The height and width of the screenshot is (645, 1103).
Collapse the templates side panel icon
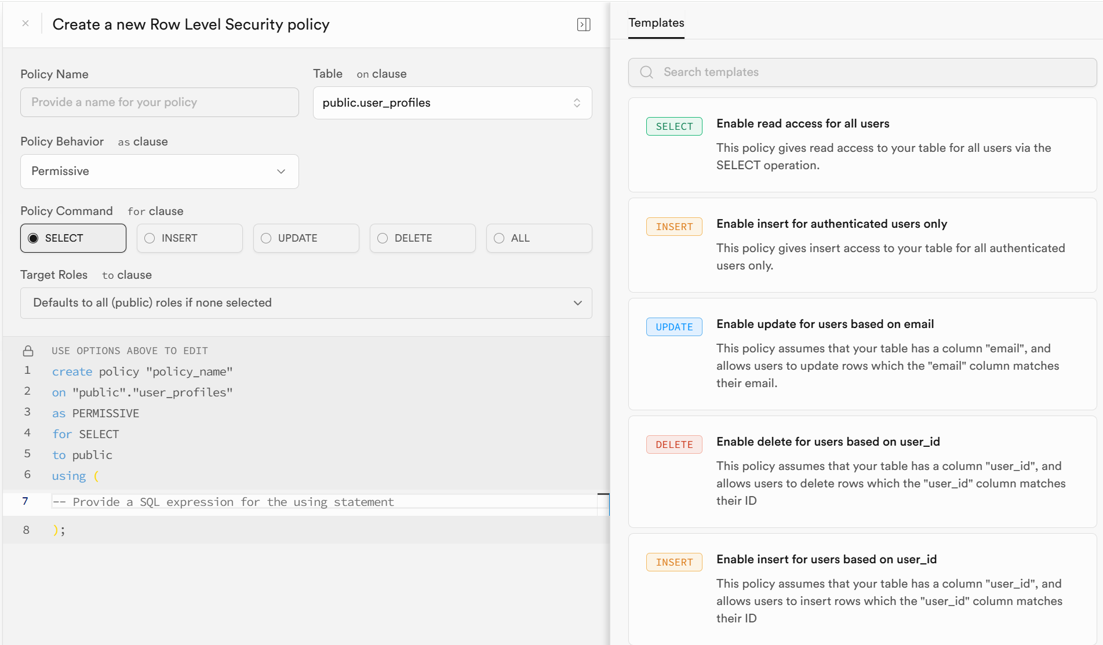[584, 24]
